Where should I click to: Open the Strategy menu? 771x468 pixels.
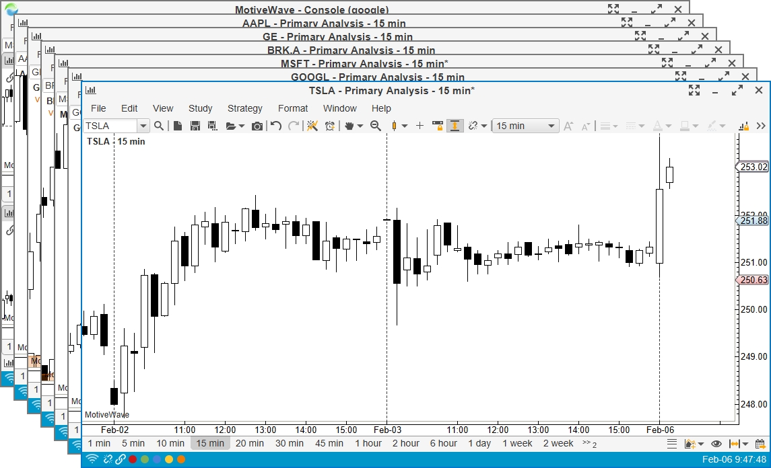tap(245, 108)
